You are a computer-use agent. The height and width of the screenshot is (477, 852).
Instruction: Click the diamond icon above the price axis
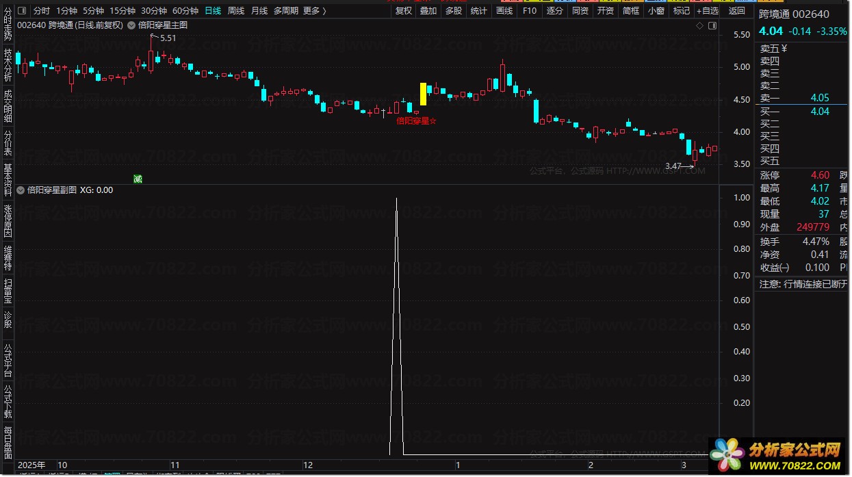point(699,25)
